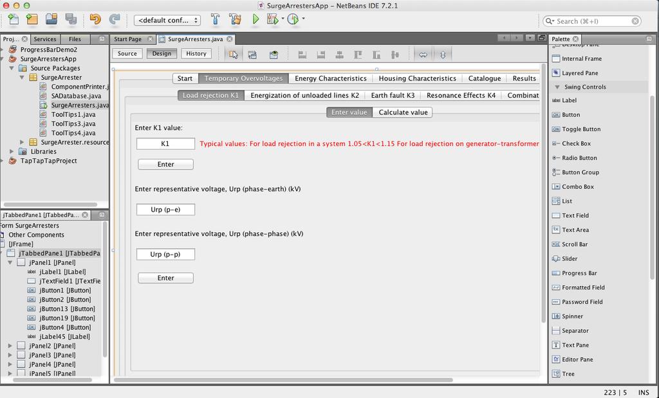Select the Energy Characteristics form tab
This screenshot has height=398, width=659.
click(331, 78)
